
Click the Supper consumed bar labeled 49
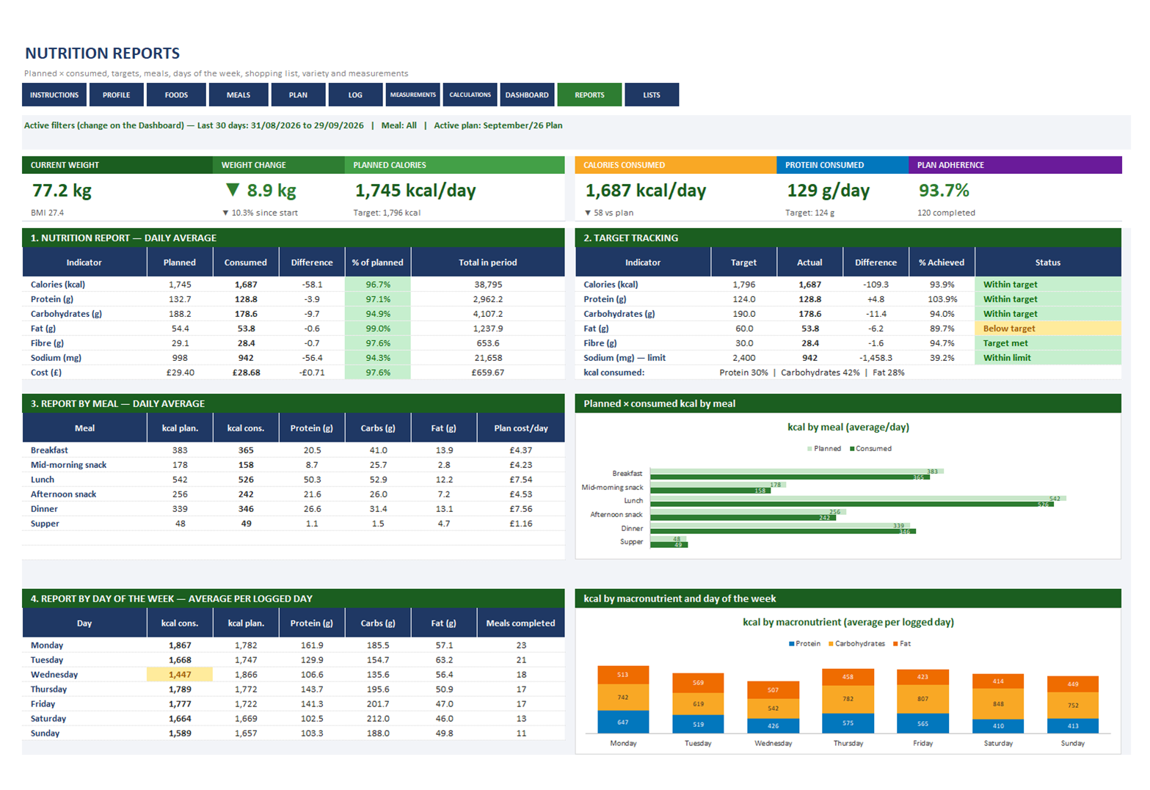tap(669, 545)
